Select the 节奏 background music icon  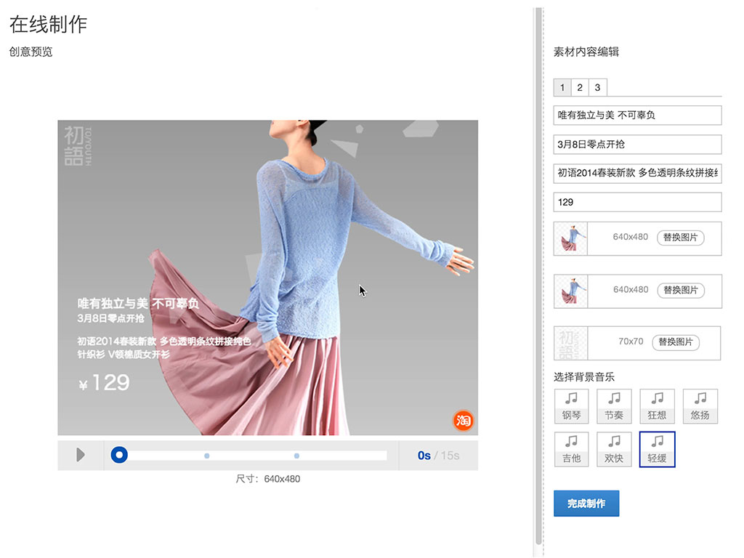[x=614, y=406]
